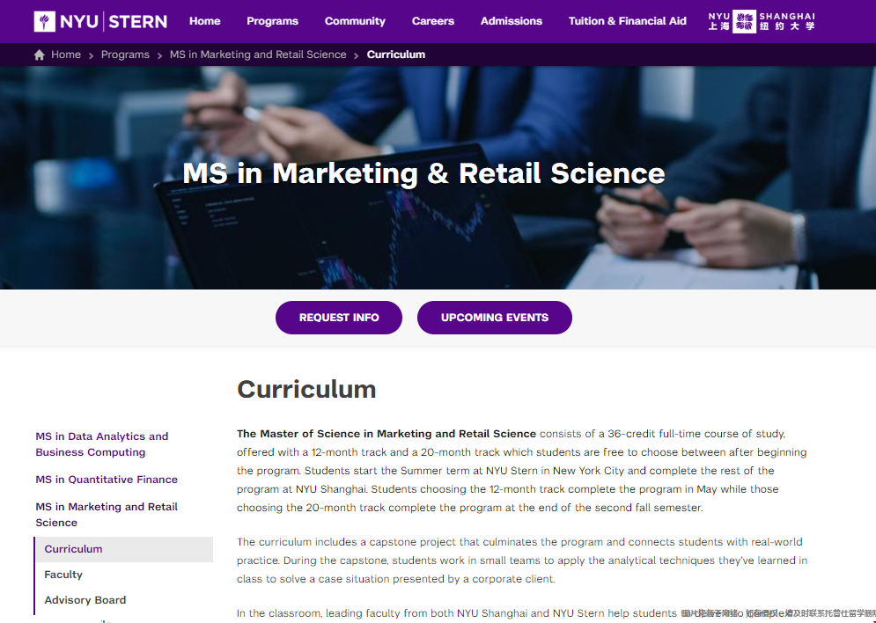
Task: Open MS in Marketing and Retail Science breadcrumb
Action: [x=258, y=55]
